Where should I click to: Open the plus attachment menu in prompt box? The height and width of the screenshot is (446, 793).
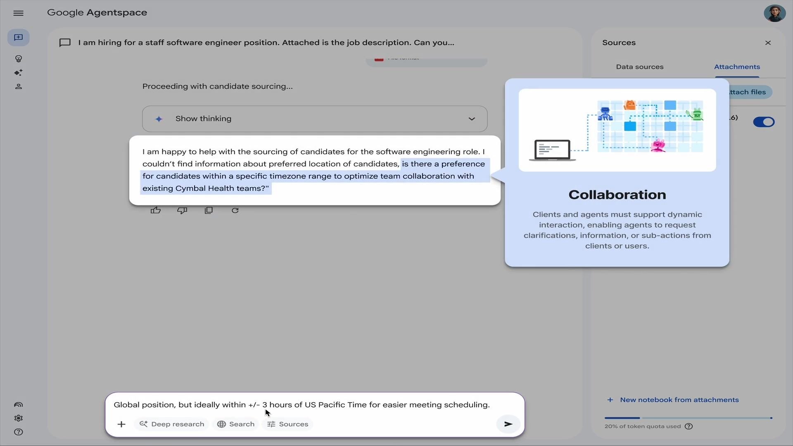pyautogui.click(x=121, y=424)
